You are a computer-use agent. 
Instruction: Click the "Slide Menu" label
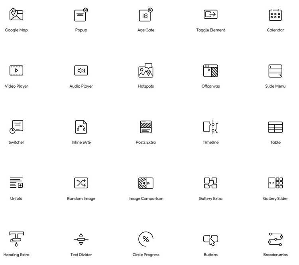pyautogui.click(x=275, y=86)
